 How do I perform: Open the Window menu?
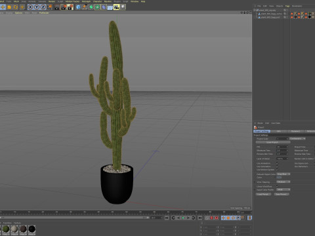(135, 1)
